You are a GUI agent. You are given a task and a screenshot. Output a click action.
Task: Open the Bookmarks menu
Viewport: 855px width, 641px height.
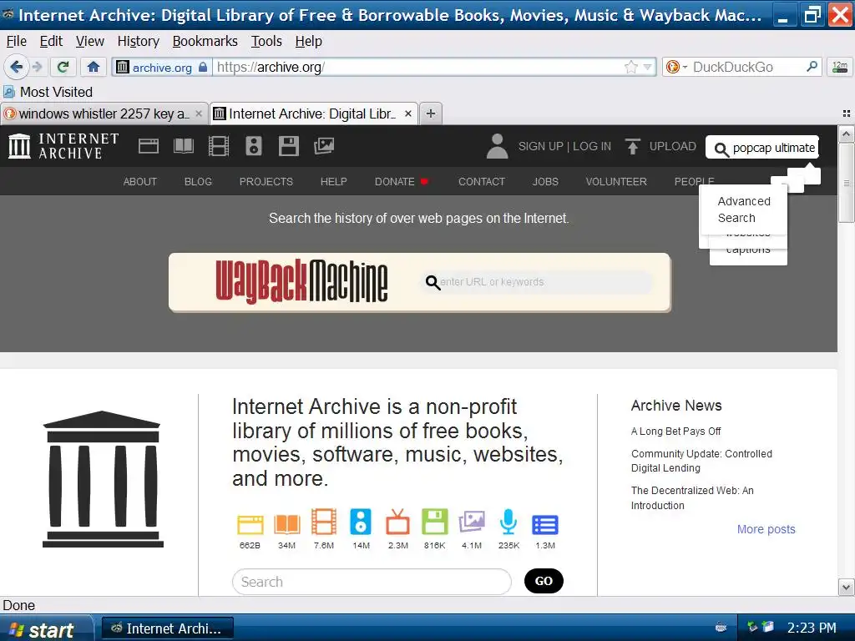click(205, 42)
